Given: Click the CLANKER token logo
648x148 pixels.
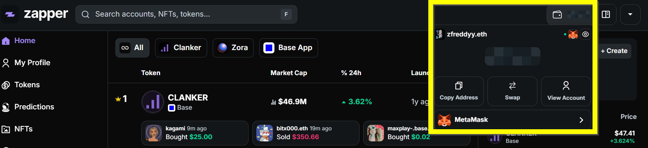Looking at the screenshot, I should click(153, 102).
